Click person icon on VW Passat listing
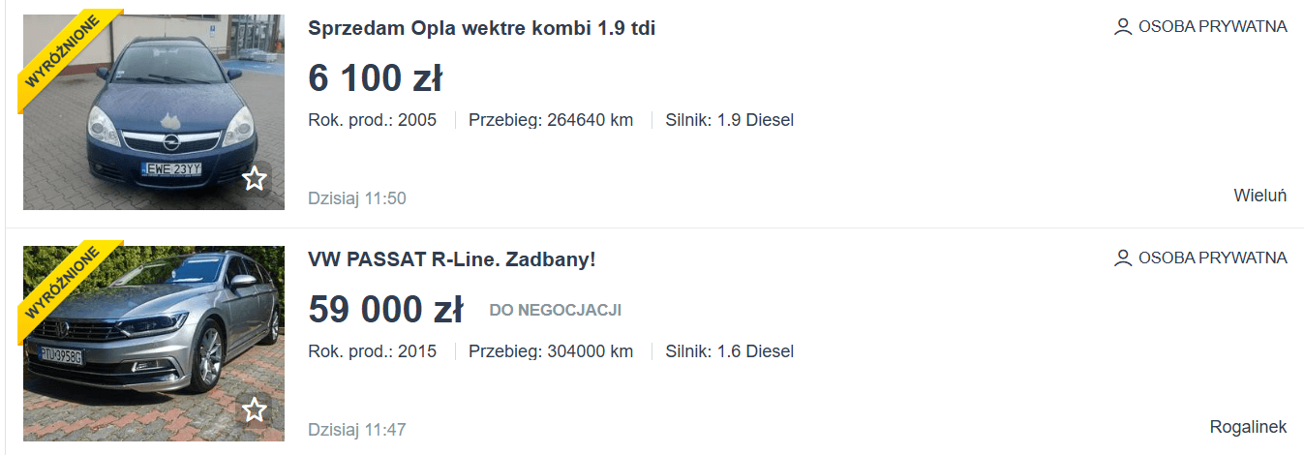Screen dimensions: 1304x455 pos(1123,258)
